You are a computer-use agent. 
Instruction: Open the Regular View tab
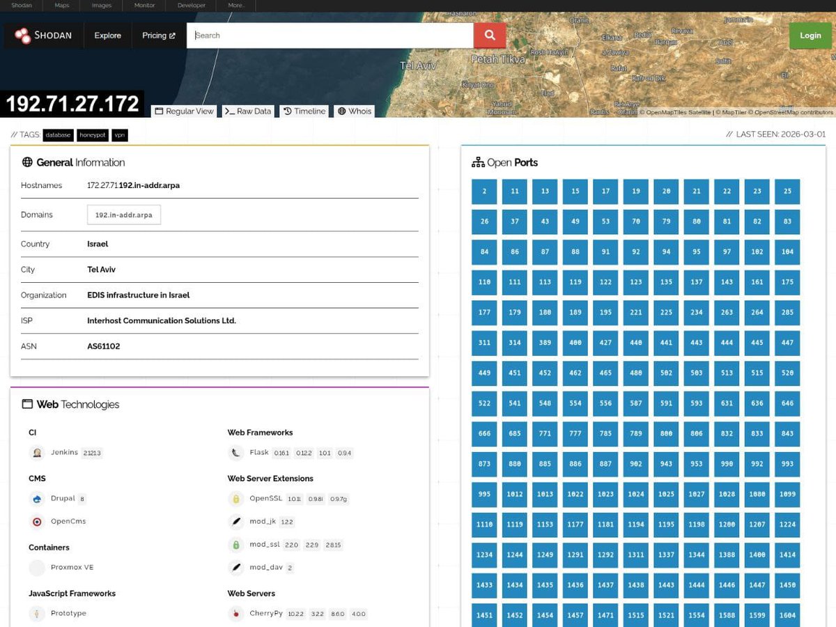184,111
